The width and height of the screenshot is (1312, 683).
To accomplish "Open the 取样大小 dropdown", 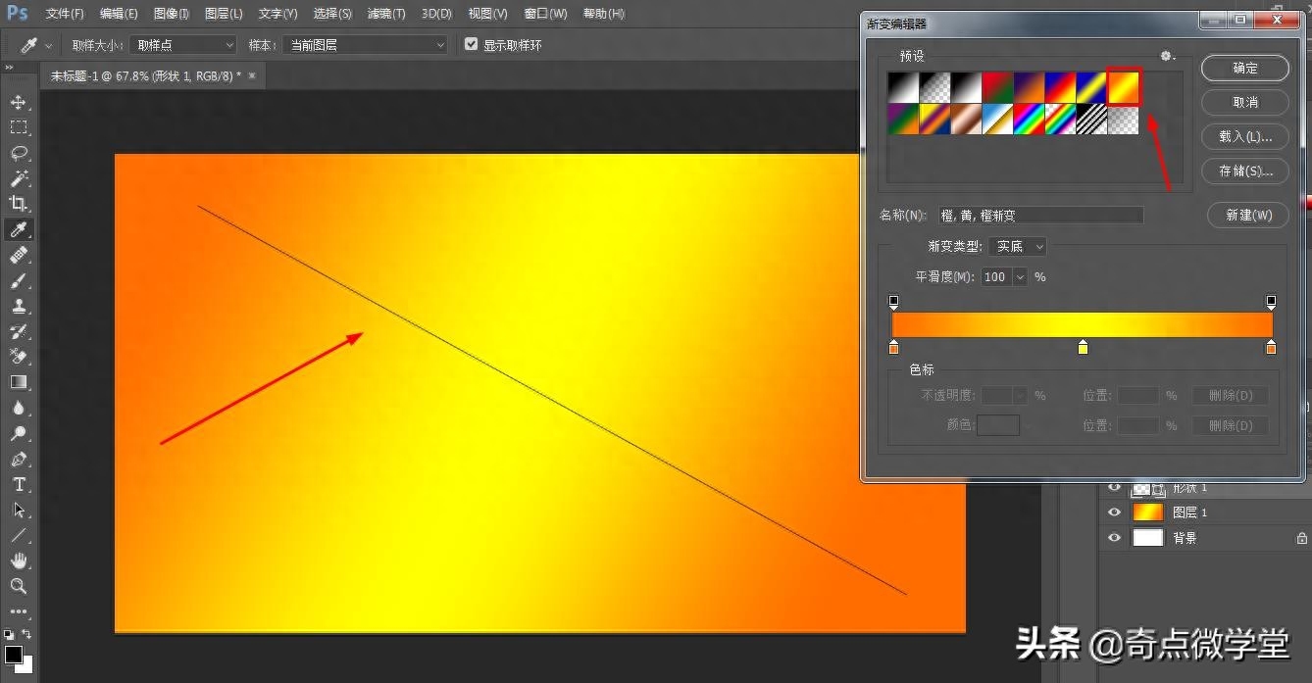I will tap(182, 45).
